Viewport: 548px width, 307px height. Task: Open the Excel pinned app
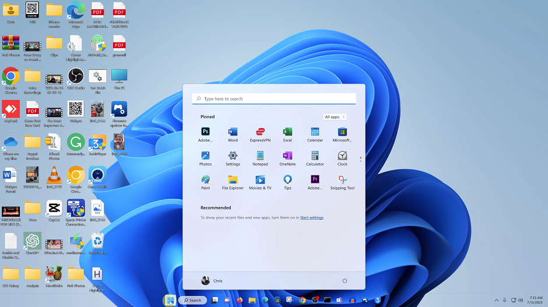(x=287, y=132)
